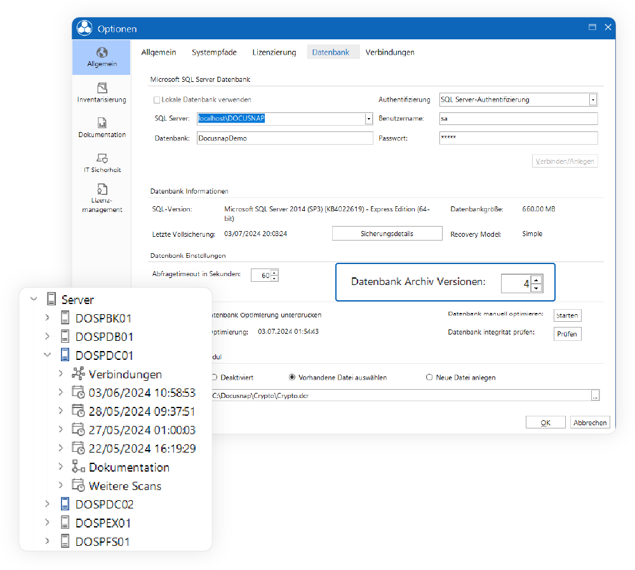Click Prüfen to check database integrity

[x=567, y=334]
